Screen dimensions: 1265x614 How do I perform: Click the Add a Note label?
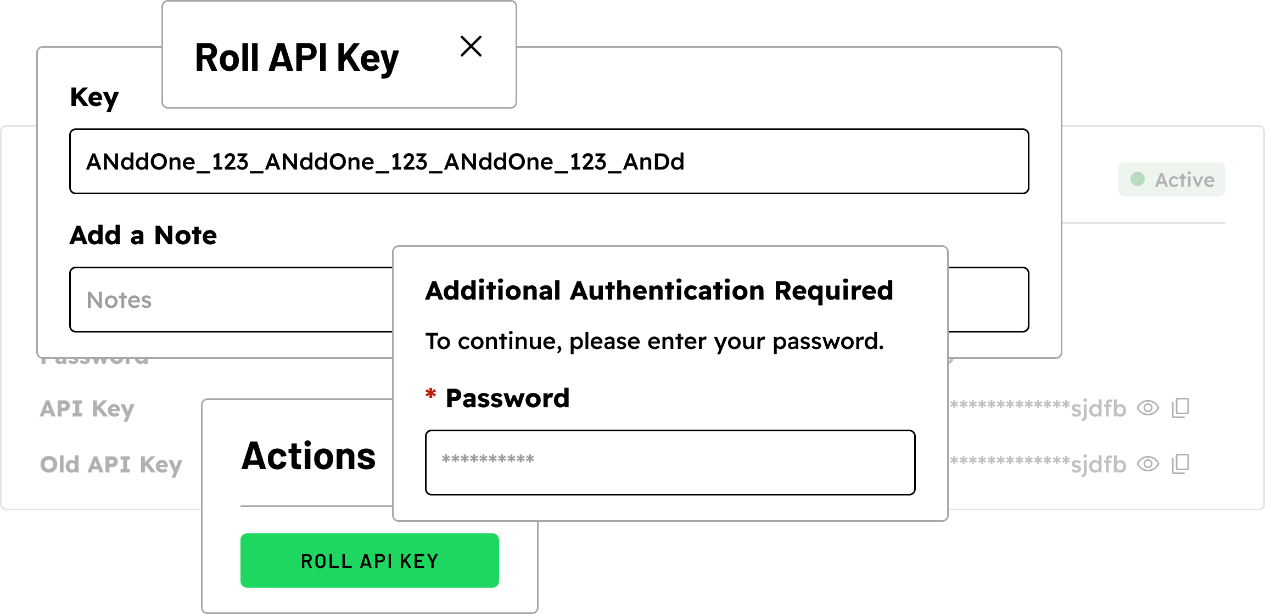click(143, 235)
